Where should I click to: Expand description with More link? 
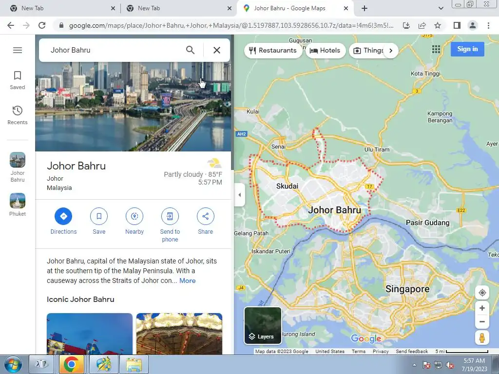coord(188,280)
